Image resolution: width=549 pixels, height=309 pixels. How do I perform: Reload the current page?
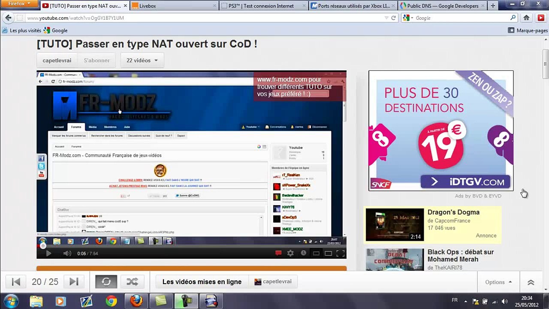pyautogui.click(x=393, y=18)
